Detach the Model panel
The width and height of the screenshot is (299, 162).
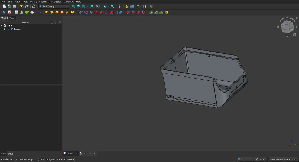coord(56,22)
